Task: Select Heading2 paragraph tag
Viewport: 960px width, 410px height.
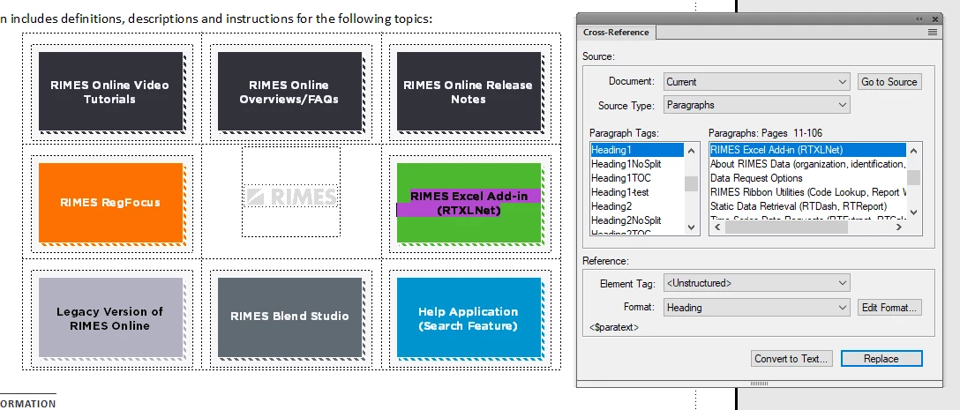Action: (637, 206)
